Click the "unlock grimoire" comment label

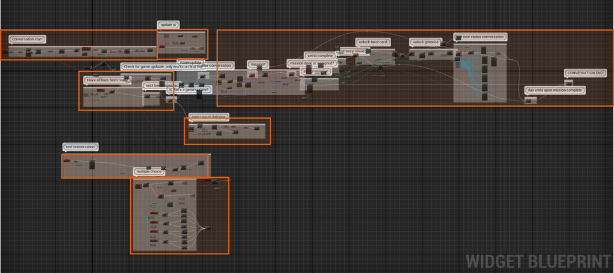[425, 42]
